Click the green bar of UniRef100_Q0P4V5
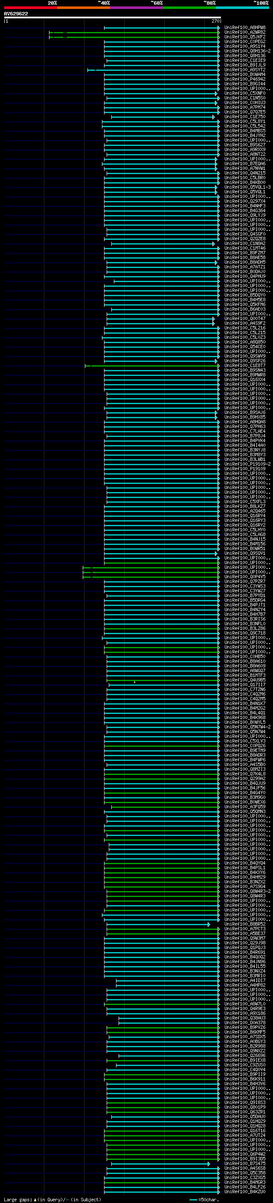The height and width of the screenshot is (1203, 273). point(151,577)
